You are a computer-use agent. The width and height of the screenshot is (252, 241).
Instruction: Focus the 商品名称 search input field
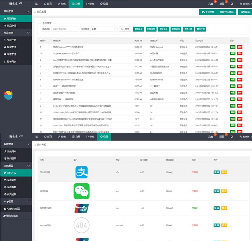click(x=65, y=29)
